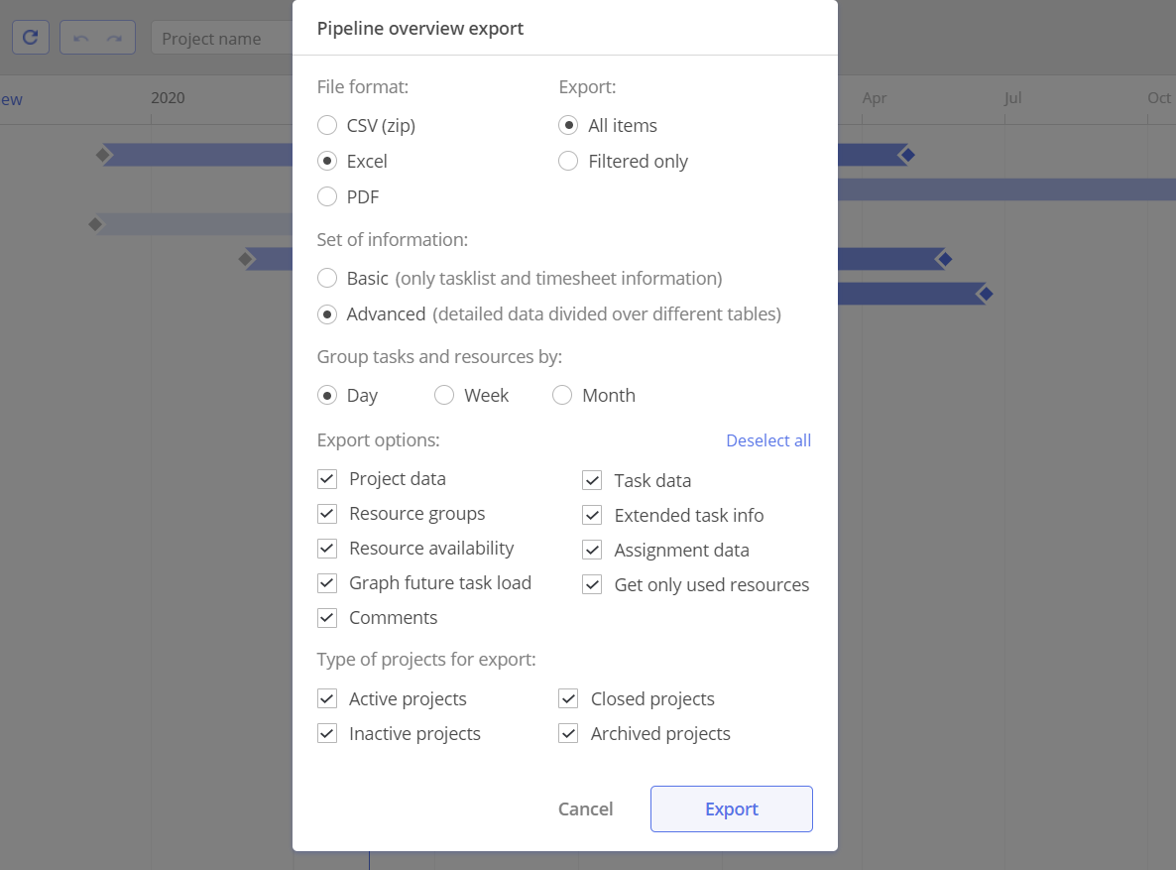Click the Apr label on the timeline
The width and height of the screenshot is (1176, 870).
(x=875, y=97)
